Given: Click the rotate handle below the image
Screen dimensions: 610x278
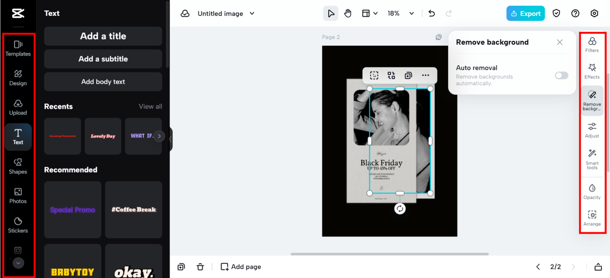Looking at the screenshot, I should (400, 208).
